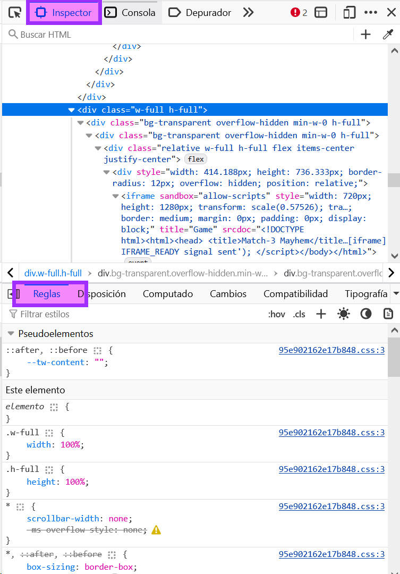The width and height of the screenshot is (400, 574).
Task: Collapse the Pseudoelementos section
Action: [x=11, y=334]
